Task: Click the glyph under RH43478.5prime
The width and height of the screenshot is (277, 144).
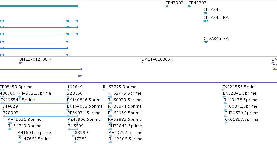Action: [225, 103]
